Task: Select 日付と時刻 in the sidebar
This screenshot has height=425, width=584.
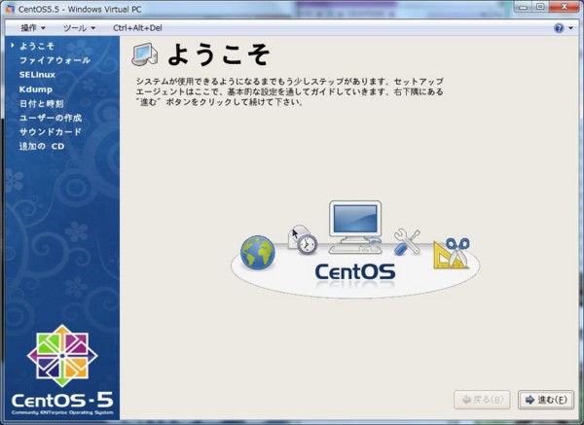Action: pos(41,103)
